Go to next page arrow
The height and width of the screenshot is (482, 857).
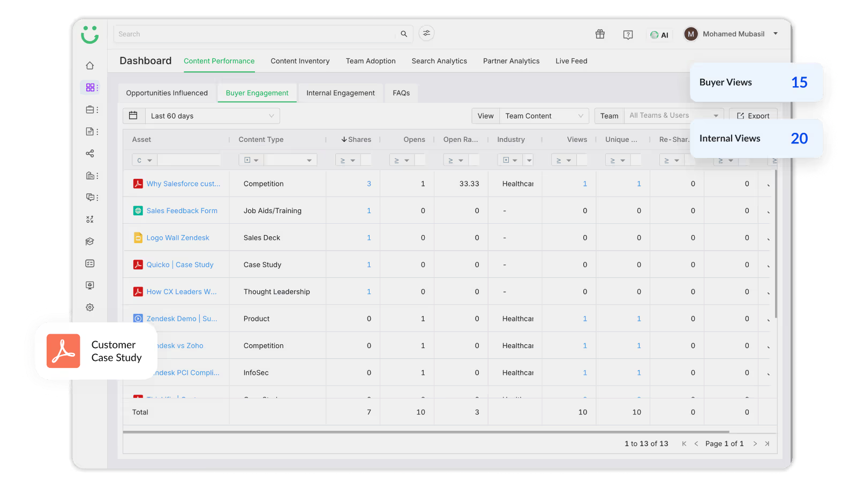point(755,443)
